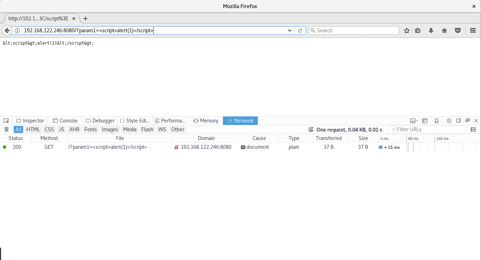The image size is (481, 260).
Task: Toggle the WS request filter
Action: pyautogui.click(x=162, y=129)
